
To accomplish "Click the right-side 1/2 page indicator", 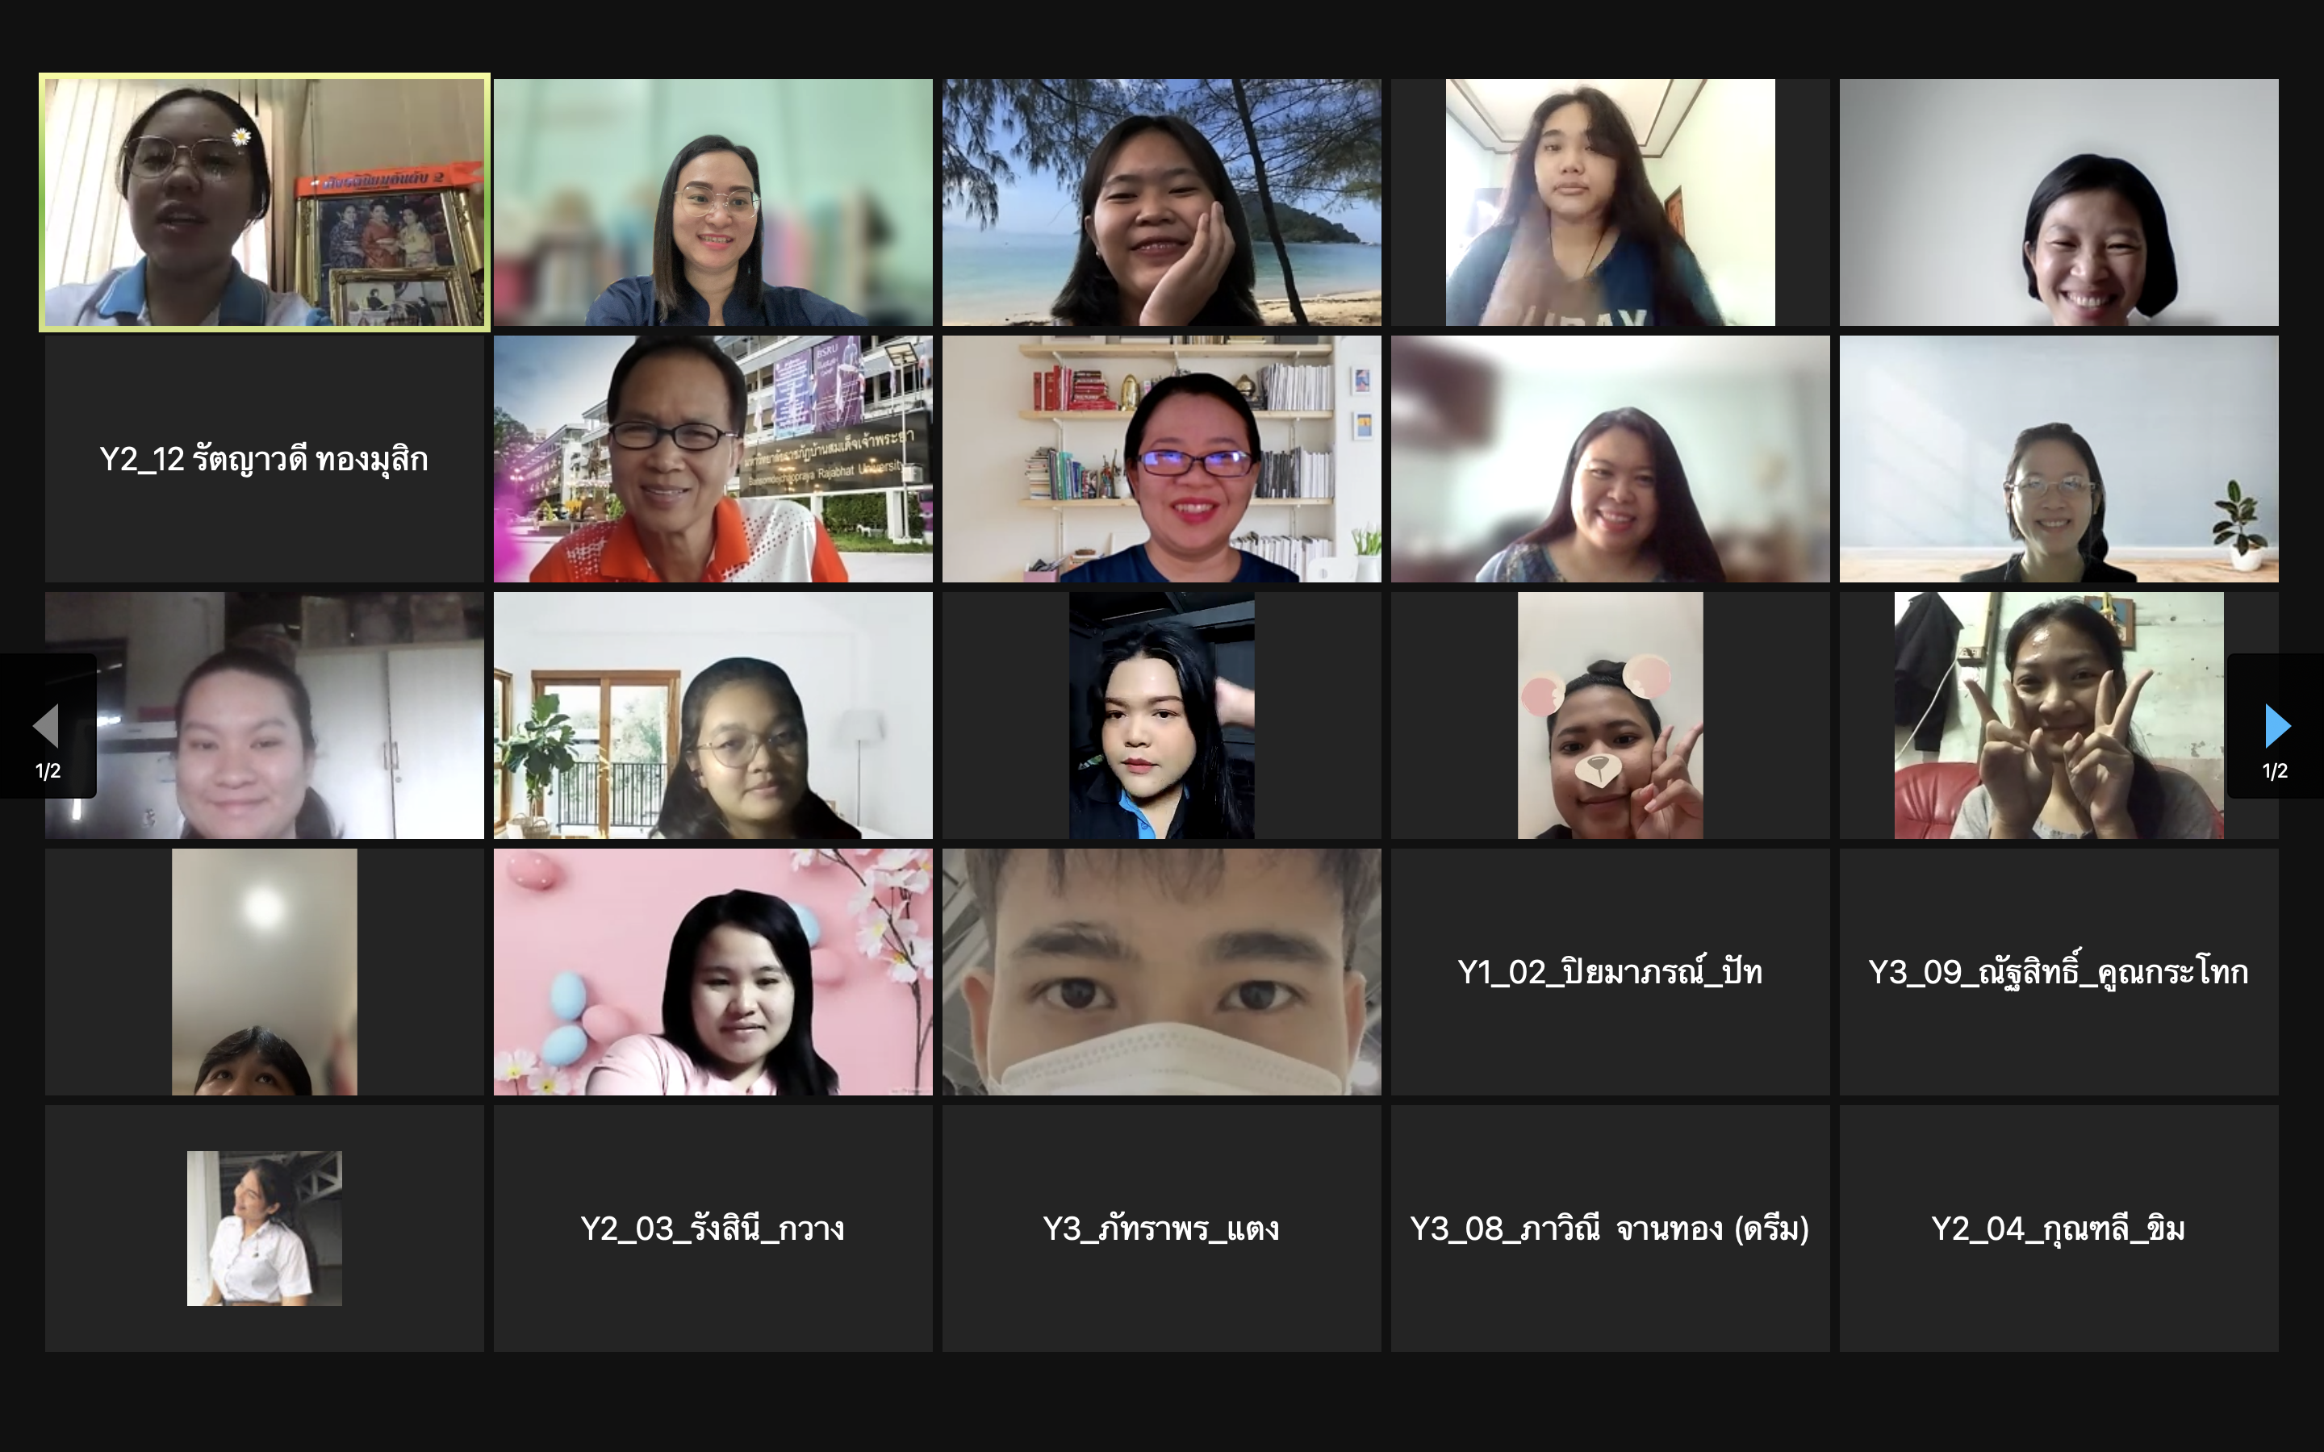I will click(x=2275, y=771).
